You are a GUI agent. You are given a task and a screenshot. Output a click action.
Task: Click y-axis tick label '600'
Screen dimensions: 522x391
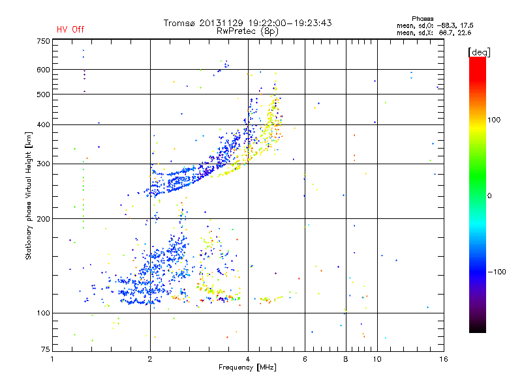pyautogui.click(x=44, y=70)
